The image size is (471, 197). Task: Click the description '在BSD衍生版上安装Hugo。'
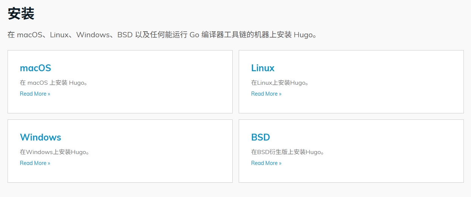point(288,152)
